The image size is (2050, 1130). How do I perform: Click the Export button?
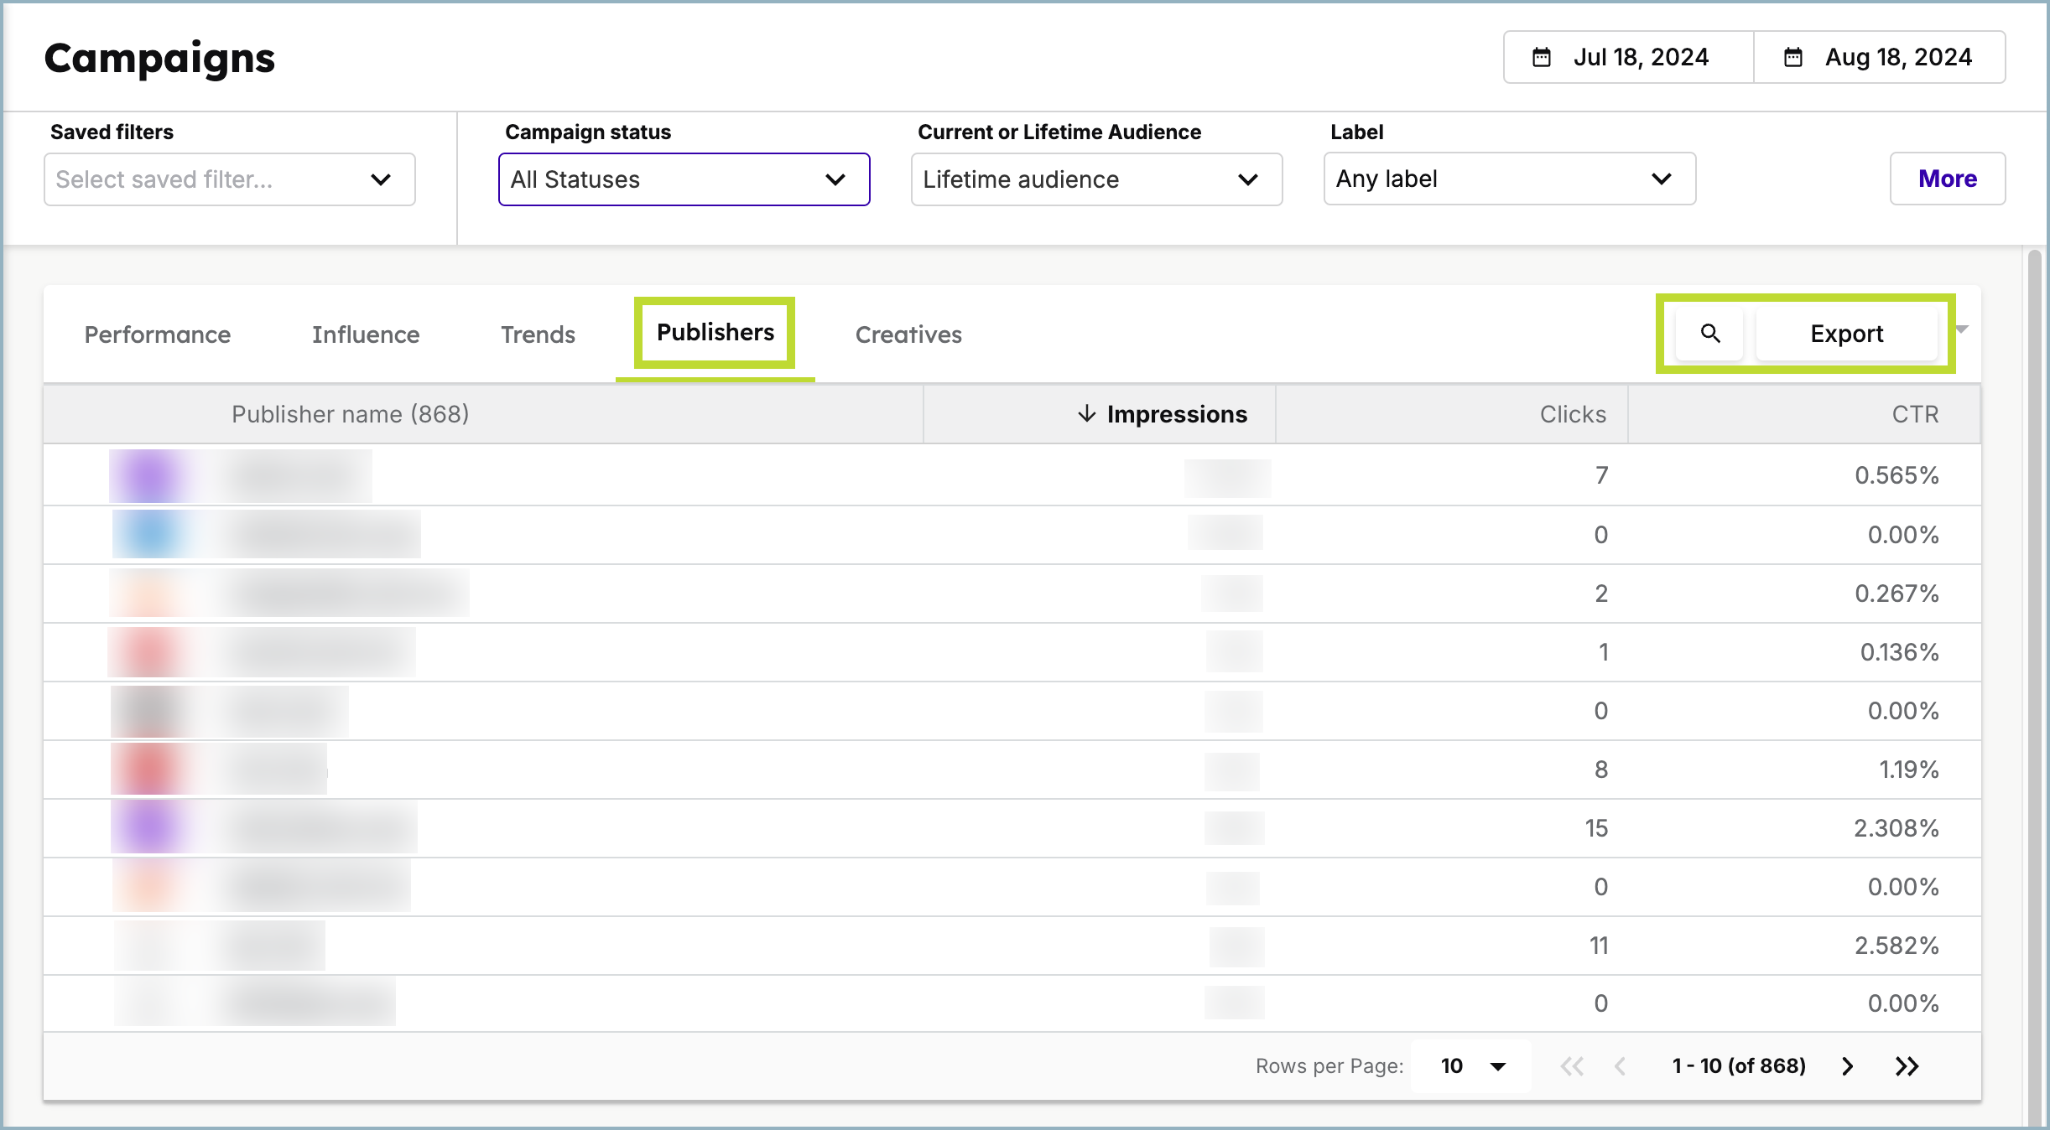coord(1846,334)
